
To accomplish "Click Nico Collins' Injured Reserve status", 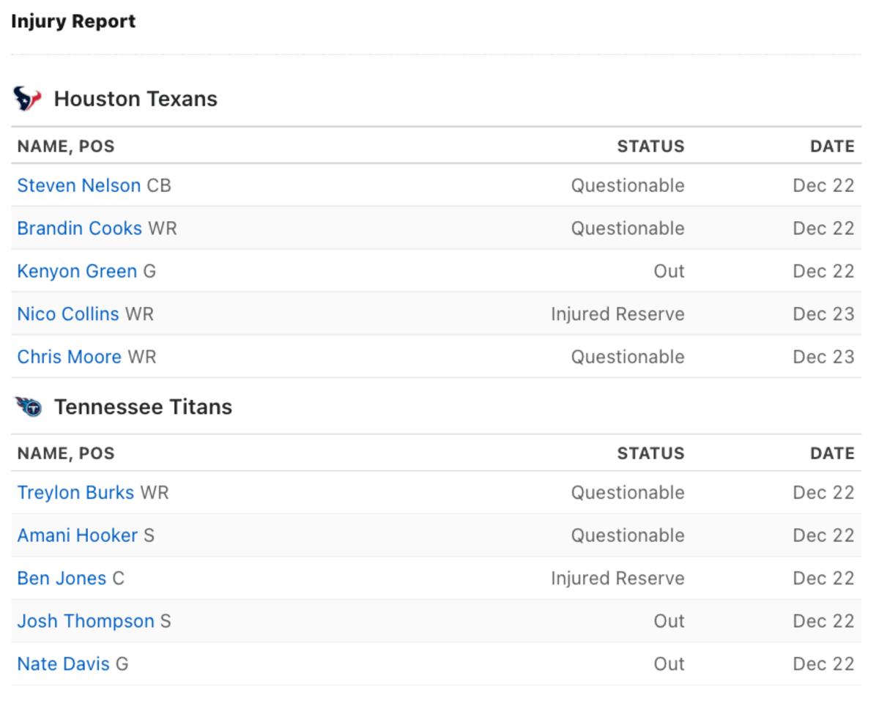I will pos(617,314).
